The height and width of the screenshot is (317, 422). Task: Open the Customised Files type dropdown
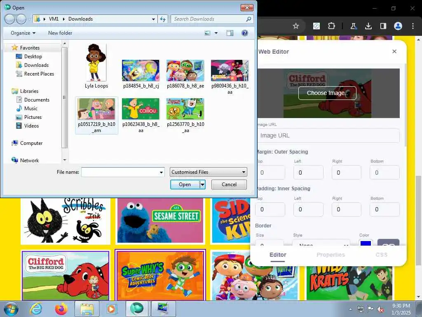208,172
